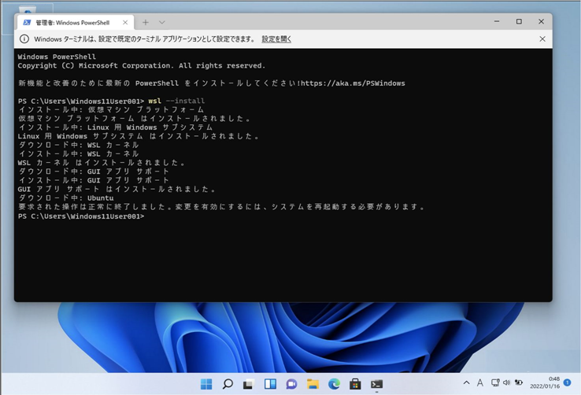Click the インストール中: 仮想マシン プラットフォーム line

[111, 109]
